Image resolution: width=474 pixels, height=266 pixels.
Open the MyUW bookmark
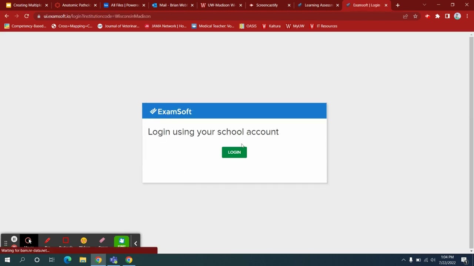point(295,26)
